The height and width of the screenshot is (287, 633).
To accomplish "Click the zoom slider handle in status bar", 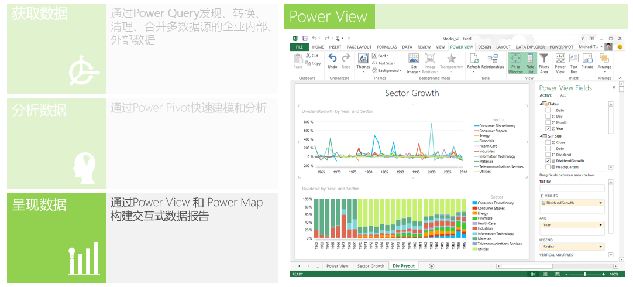I will (x=584, y=274).
